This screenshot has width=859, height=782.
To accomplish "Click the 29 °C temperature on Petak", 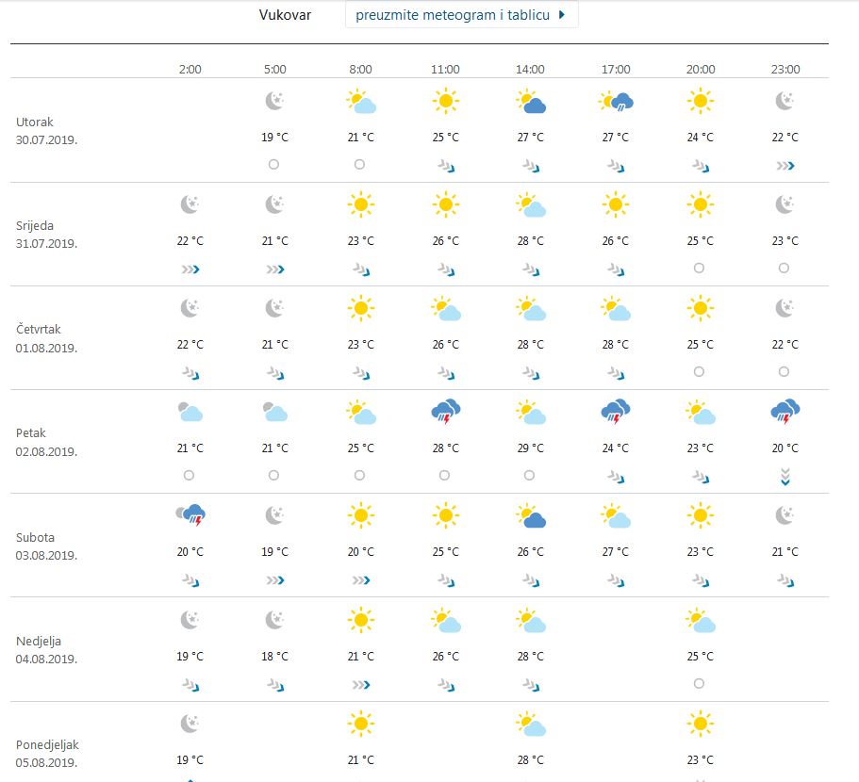I will pyautogui.click(x=530, y=448).
